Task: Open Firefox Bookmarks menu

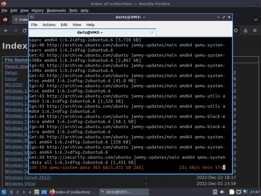Action: 56,10
